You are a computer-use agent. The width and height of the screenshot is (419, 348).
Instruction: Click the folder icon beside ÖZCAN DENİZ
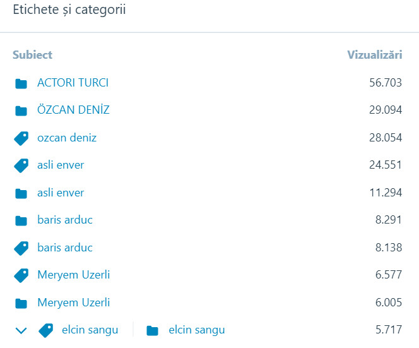click(x=21, y=111)
